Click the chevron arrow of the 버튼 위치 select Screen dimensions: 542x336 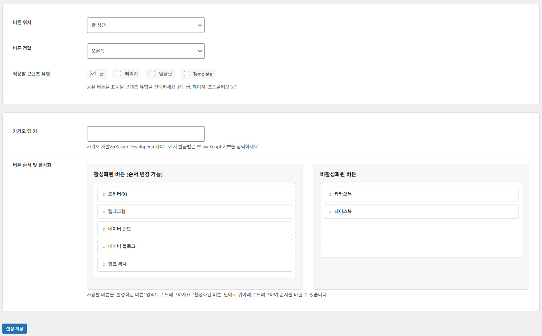tap(200, 26)
